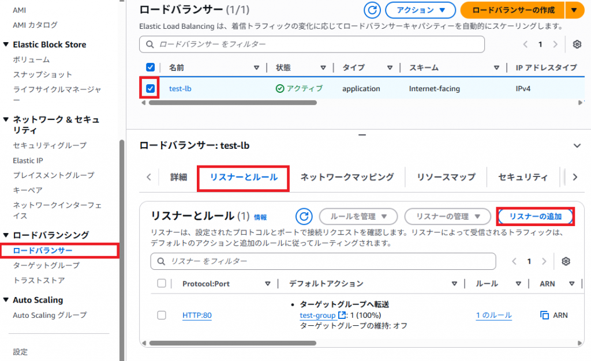Viewport: 591px width, 361px height.
Task: Collapse the Elastic Block Store section
Action: pyautogui.click(x=6, y=44)
